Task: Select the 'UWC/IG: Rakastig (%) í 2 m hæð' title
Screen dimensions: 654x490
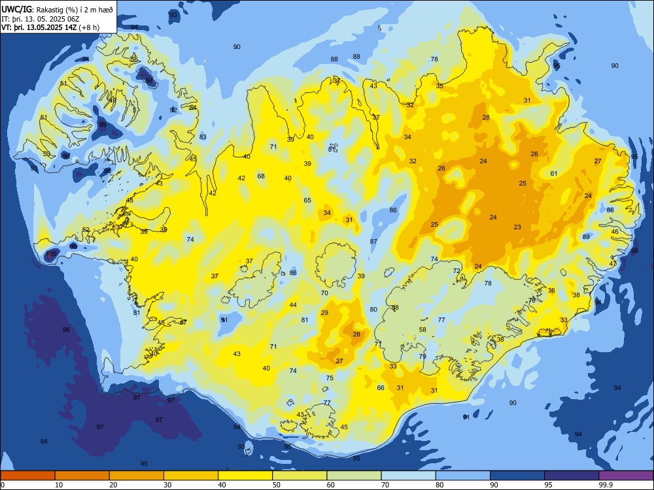Action: (57, 10)
